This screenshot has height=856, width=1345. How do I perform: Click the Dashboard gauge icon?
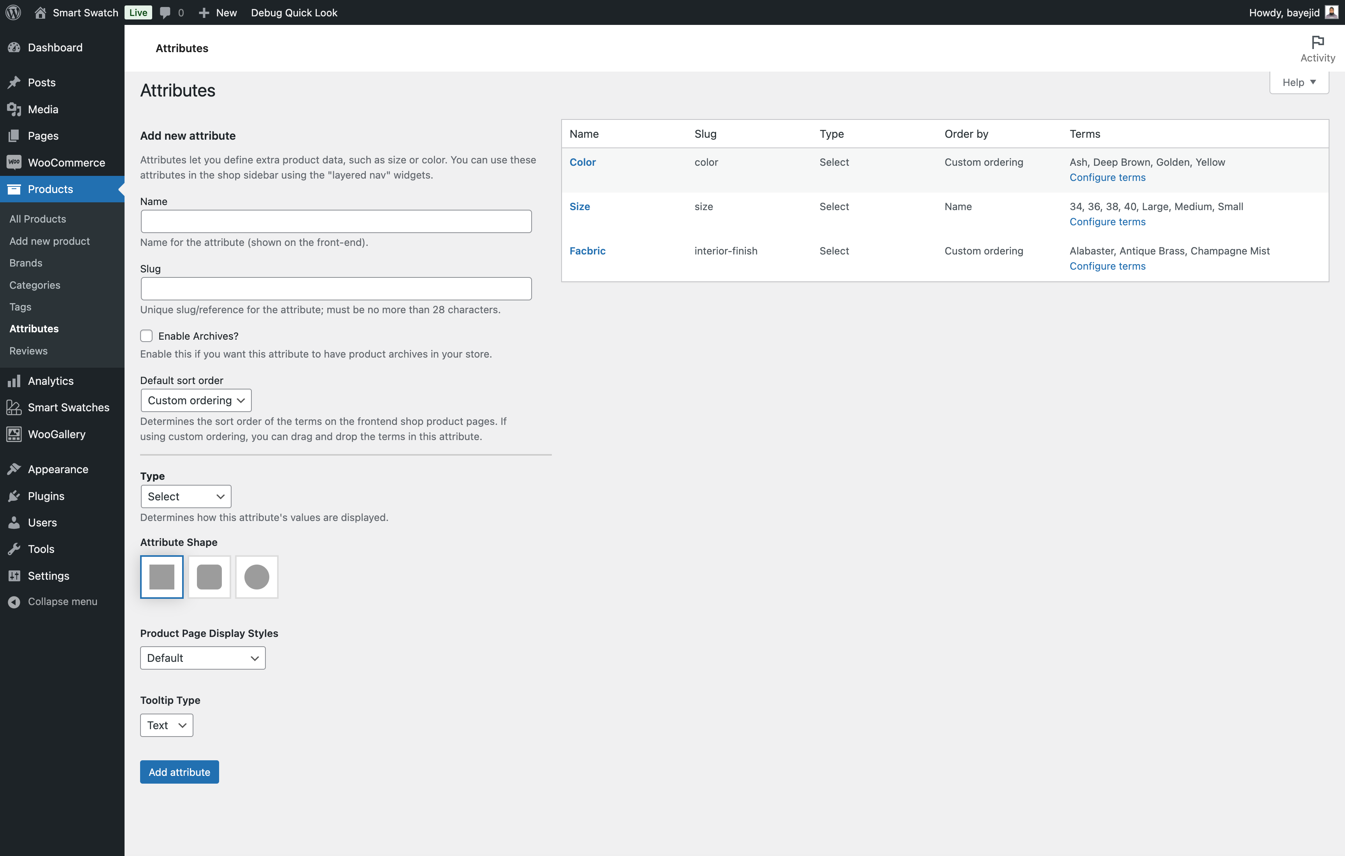(14, 47)
